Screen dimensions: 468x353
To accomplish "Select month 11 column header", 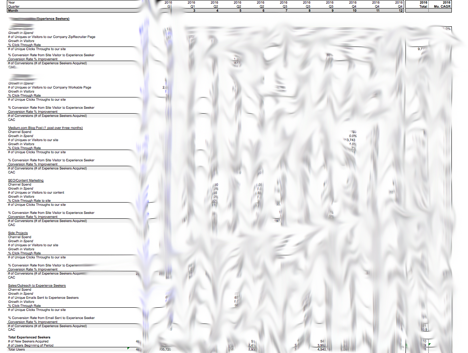I will [x=378, y=11].
